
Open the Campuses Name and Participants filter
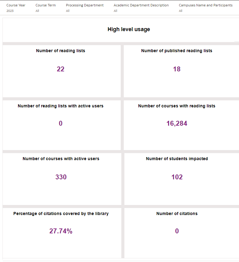pyautogui.click(x=206, y=5)
